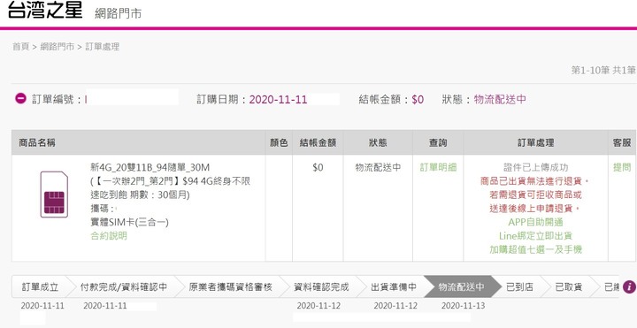
Task: Open Line綁定立即出貨 link
Action: [535, 236]
